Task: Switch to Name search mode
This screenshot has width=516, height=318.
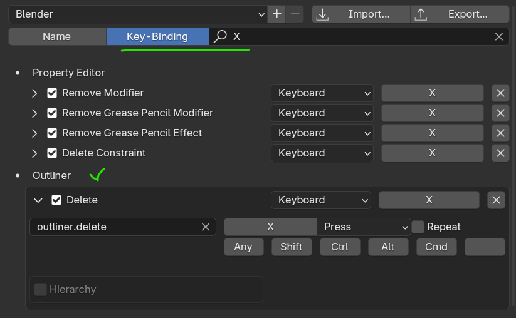Action: (56, 37)
